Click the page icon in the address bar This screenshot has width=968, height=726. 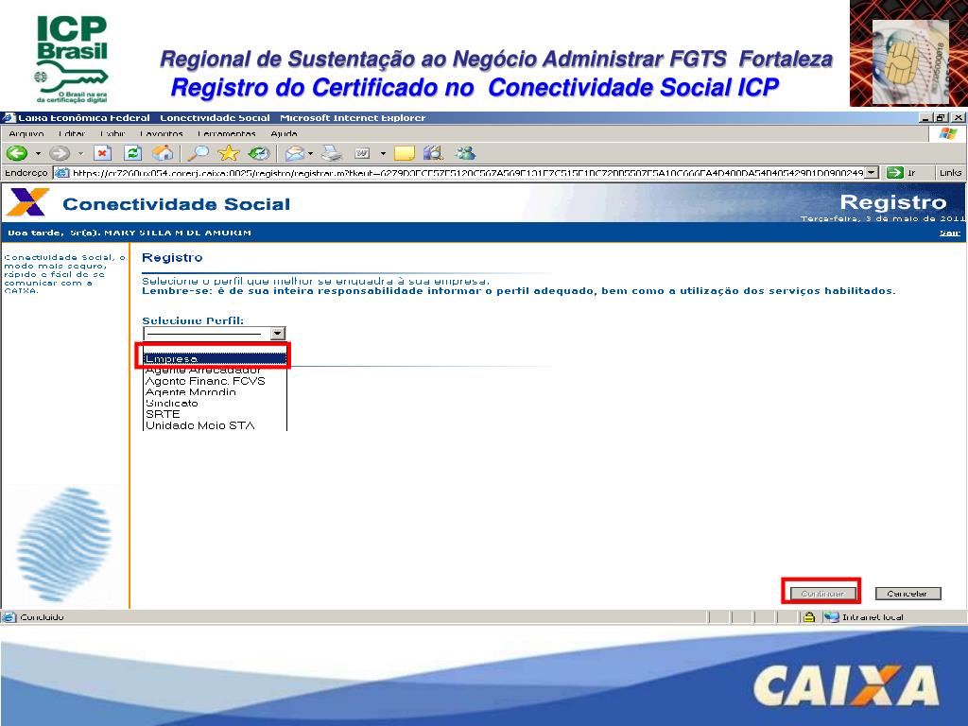tap(61, 173)
